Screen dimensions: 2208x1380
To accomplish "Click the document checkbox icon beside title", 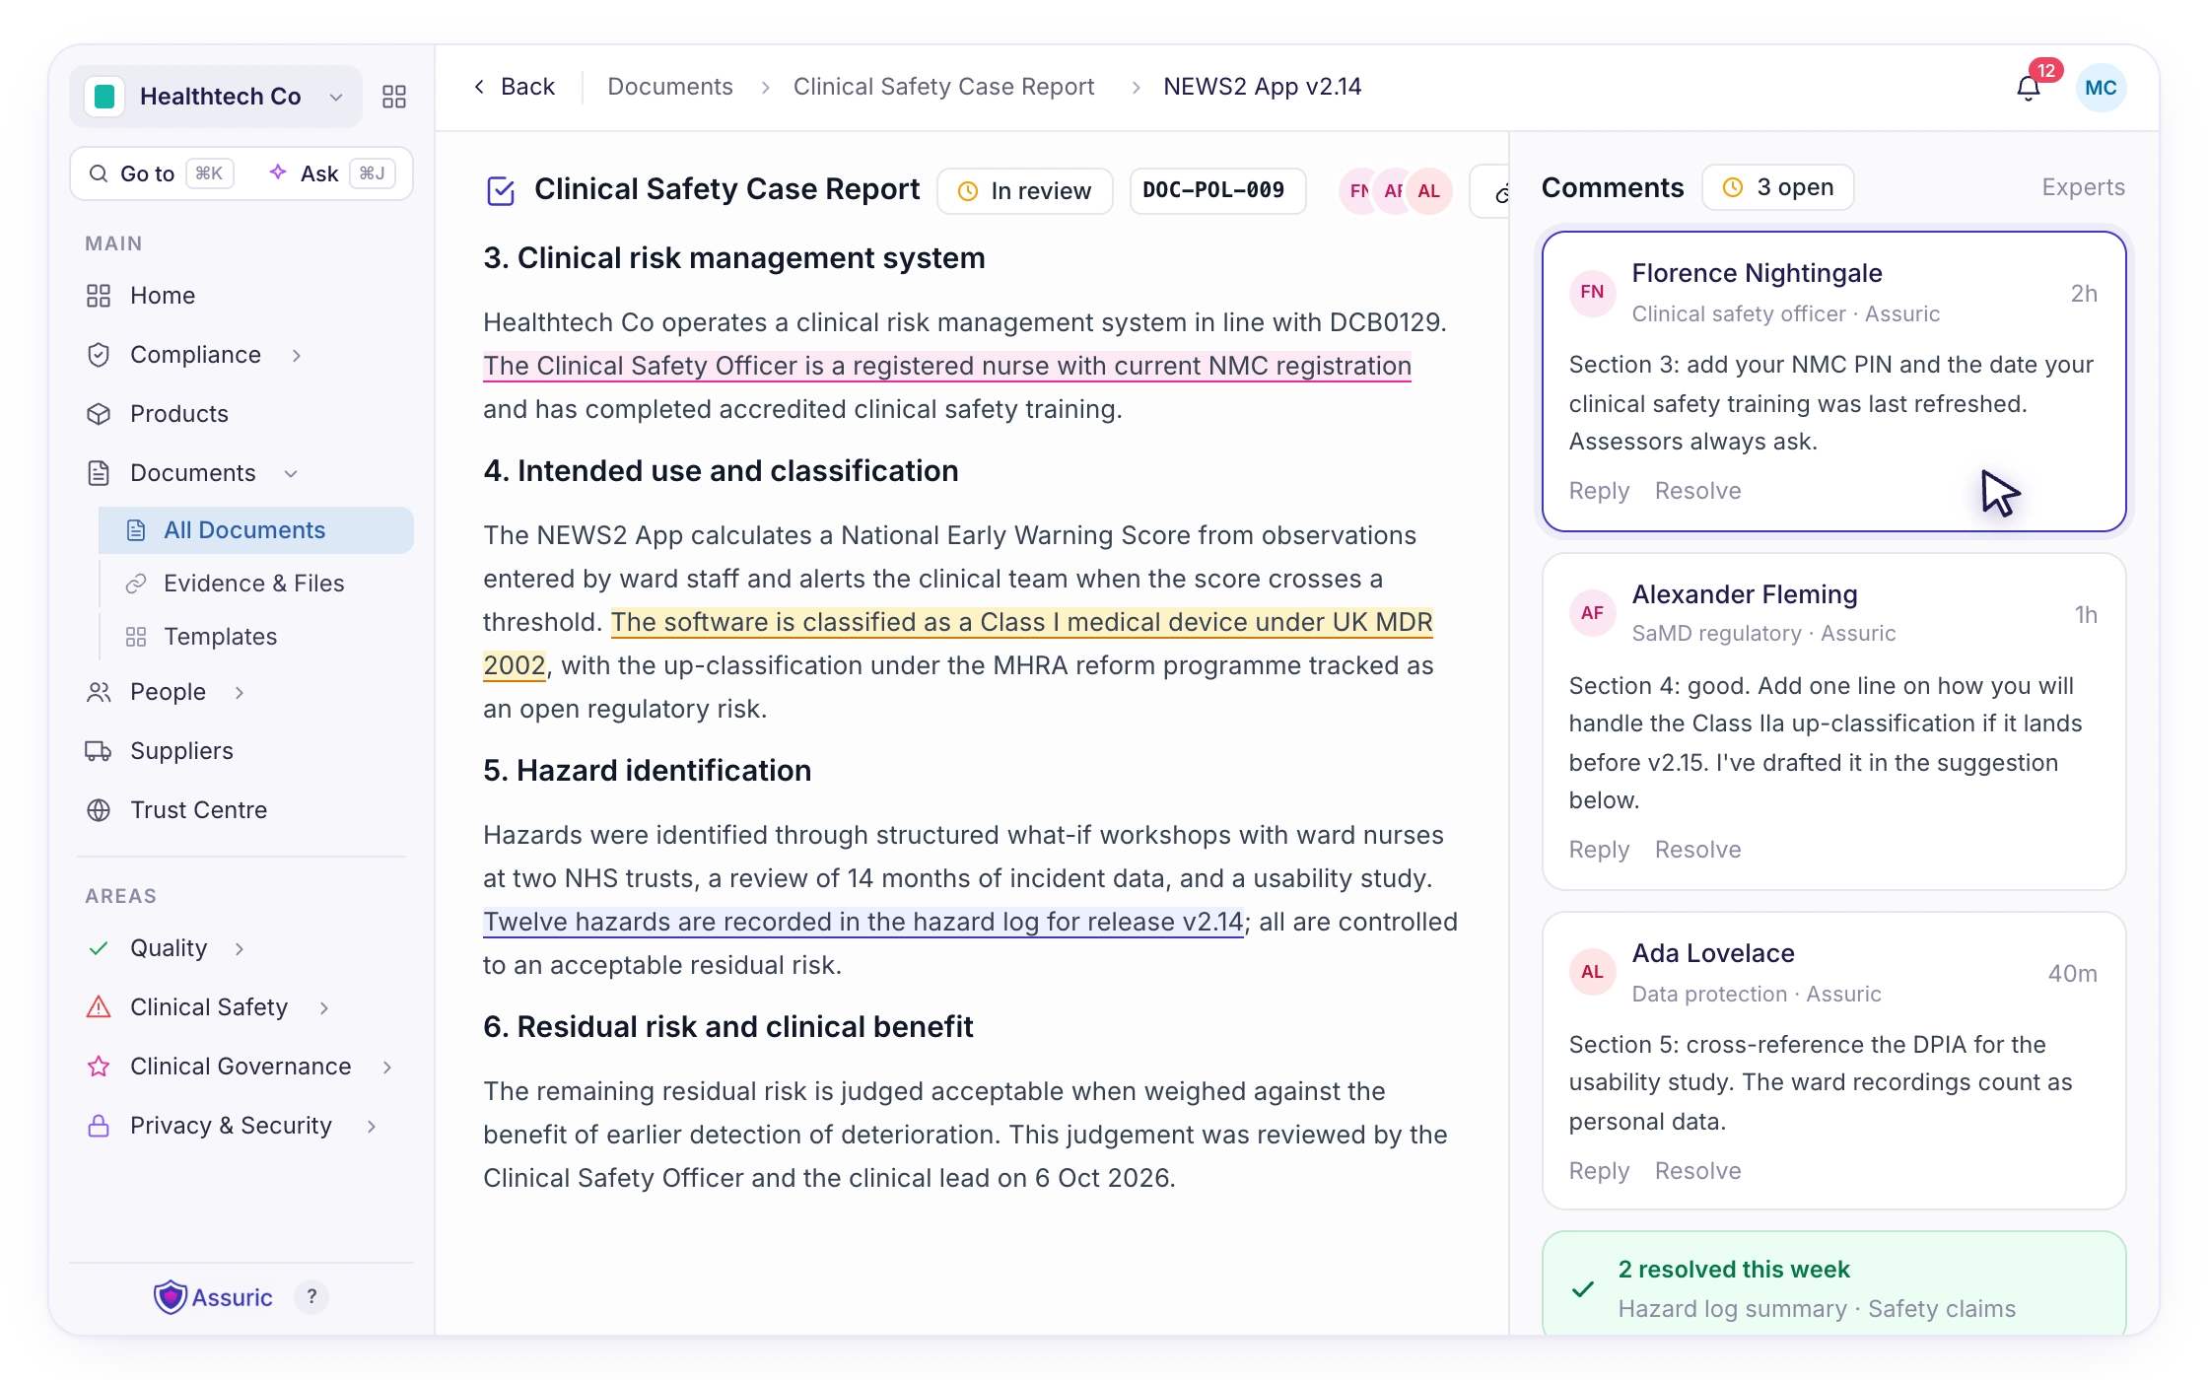I will point(501,190).
